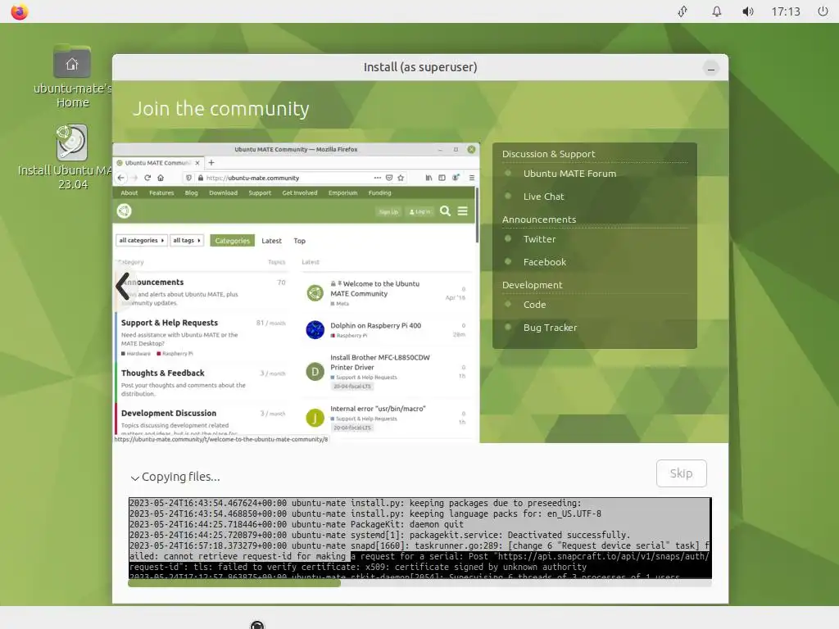This screenshot has height=629, width=839.
Task: Click the Emporium menu item in the slide
Action: (x=342, y=193)
